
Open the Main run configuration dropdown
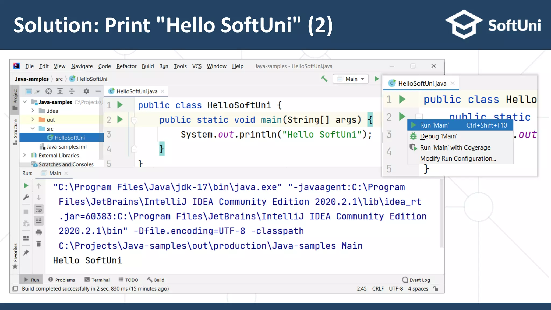coord(351,79)
